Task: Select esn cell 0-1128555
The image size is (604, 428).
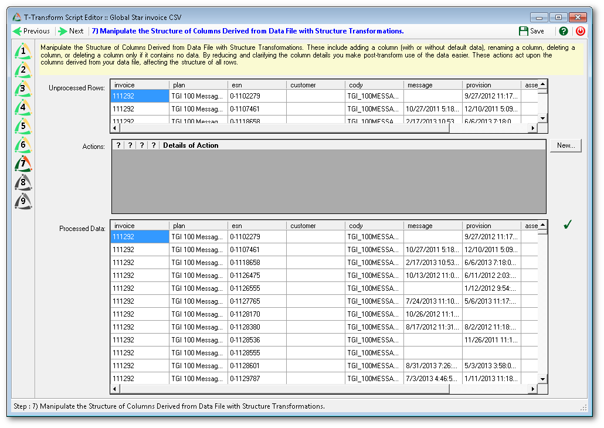Action: pyautogui.click(x=257, y=354)
